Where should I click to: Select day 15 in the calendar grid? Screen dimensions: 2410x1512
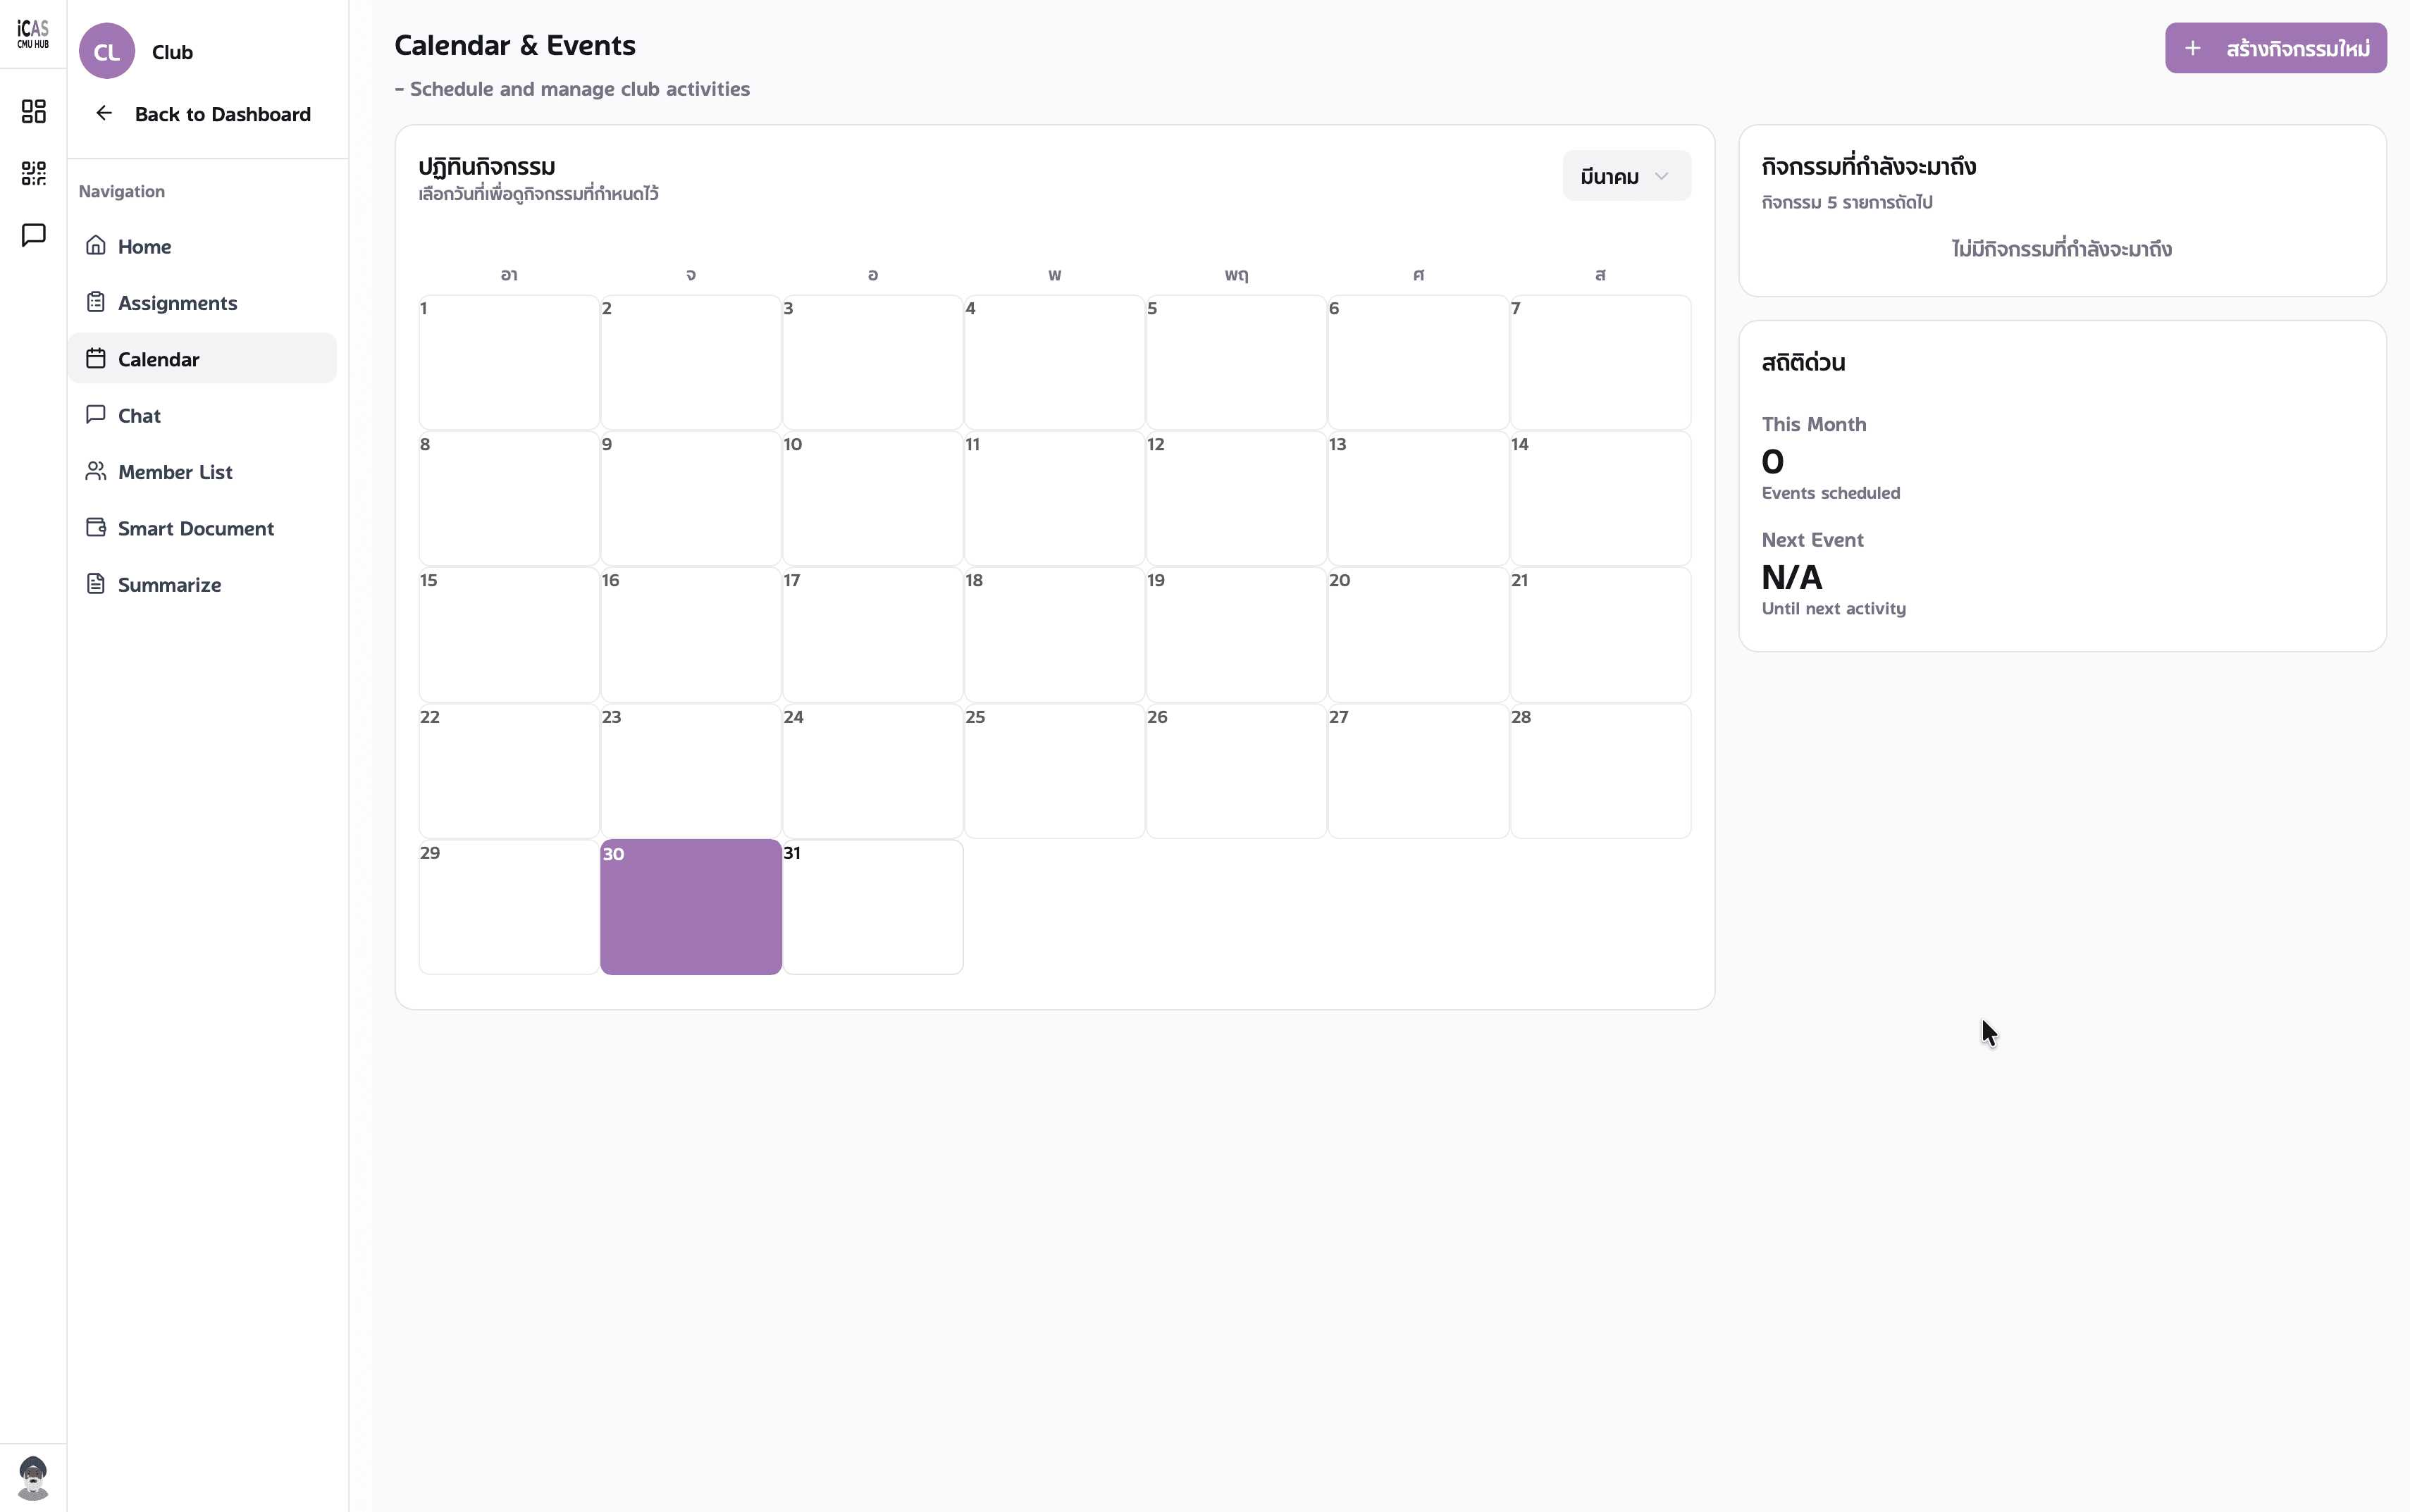pyautogui.click(x=509, y=634)
